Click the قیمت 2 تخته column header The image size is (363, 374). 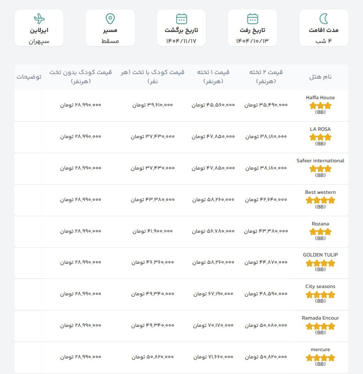click(266, 77)
